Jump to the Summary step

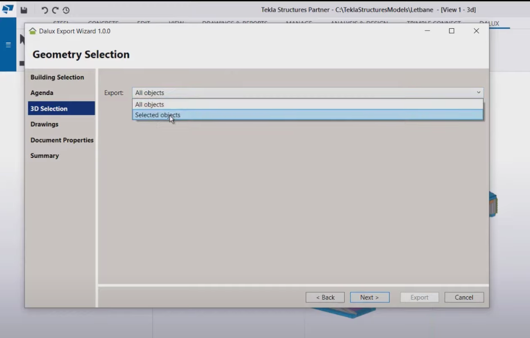(x=45, y=156)
